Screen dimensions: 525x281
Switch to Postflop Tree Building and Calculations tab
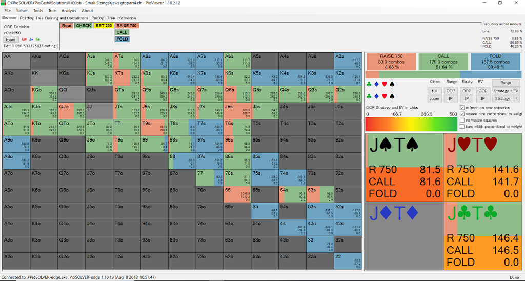coord(54,18)
